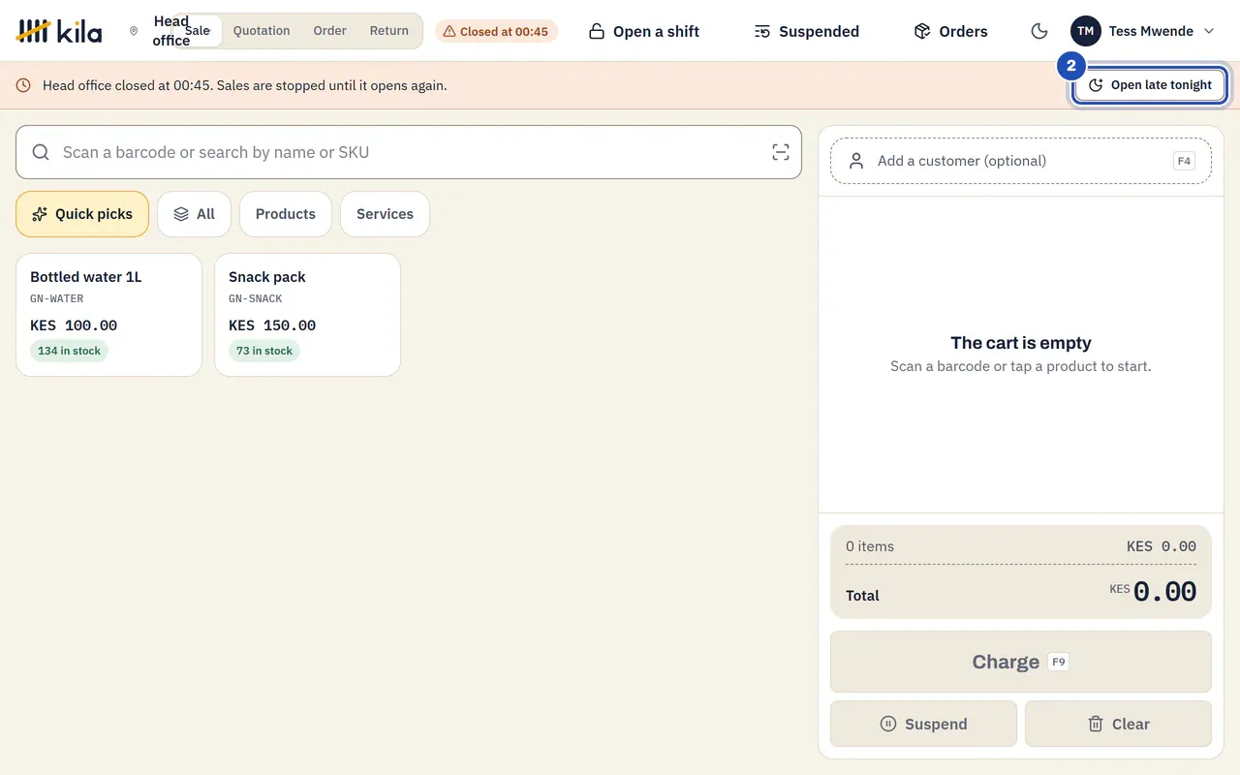Viewport: 1240px width, 775px height.
Task: Switch to Order mode
Action: [329, 31]
